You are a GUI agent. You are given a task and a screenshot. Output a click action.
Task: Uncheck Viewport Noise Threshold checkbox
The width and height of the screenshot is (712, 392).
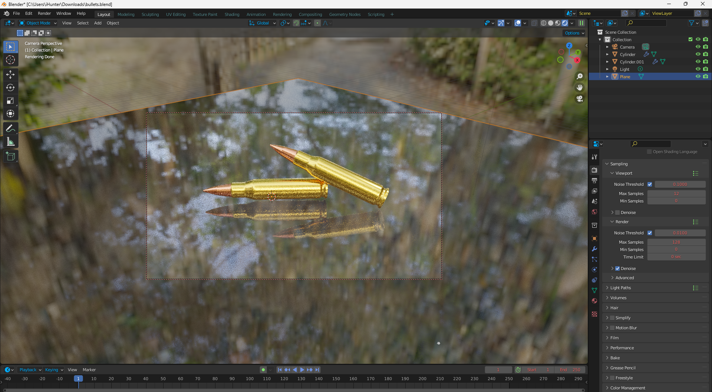[x=650, y=184]
